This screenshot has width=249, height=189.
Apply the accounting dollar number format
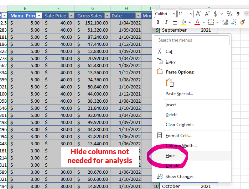(x=216, y=14)
